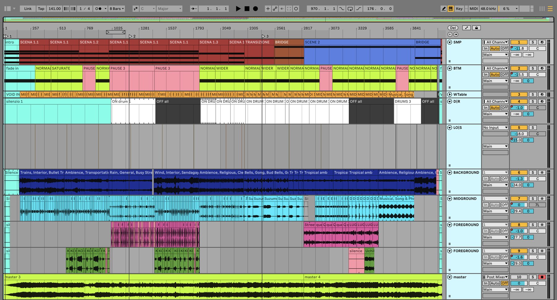Open LO|S No Input dropdown
Viewport: 557px width, 300px height.
click(x=495, y=127)
